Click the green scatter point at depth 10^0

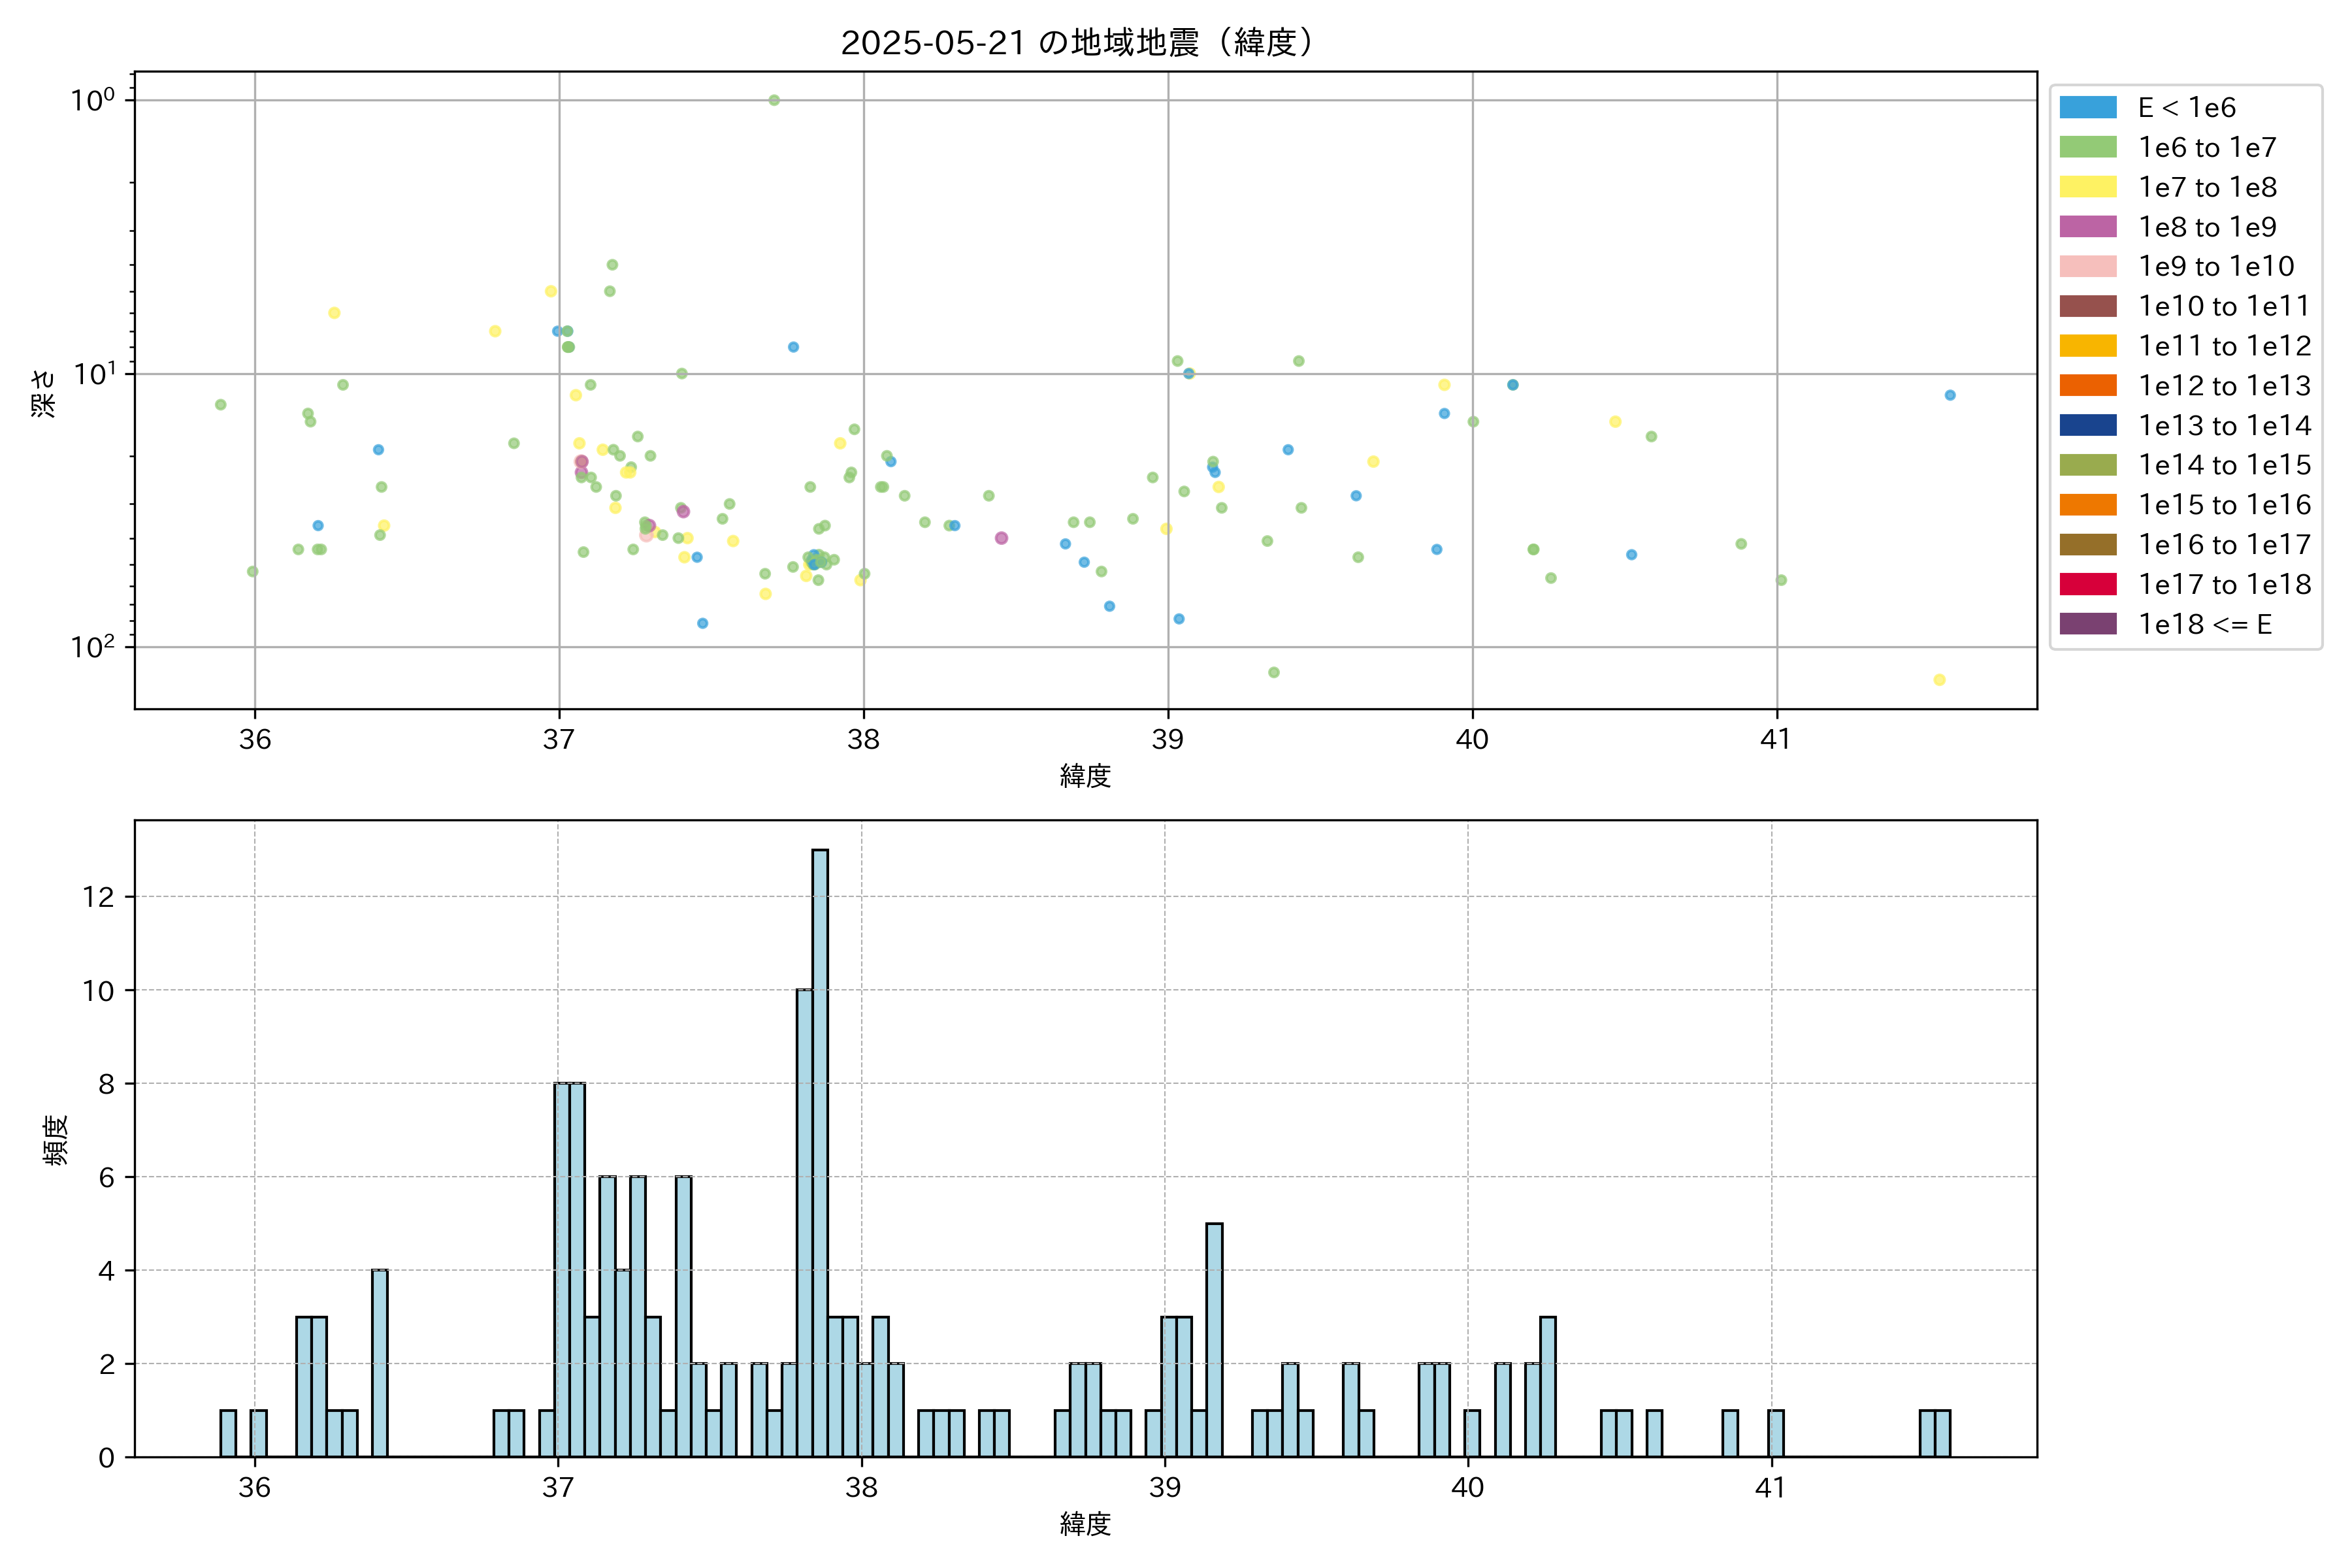(774, 100)
